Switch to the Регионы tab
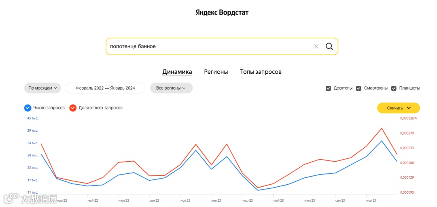This screenshot has height=207, width=437. coord(216,72)
